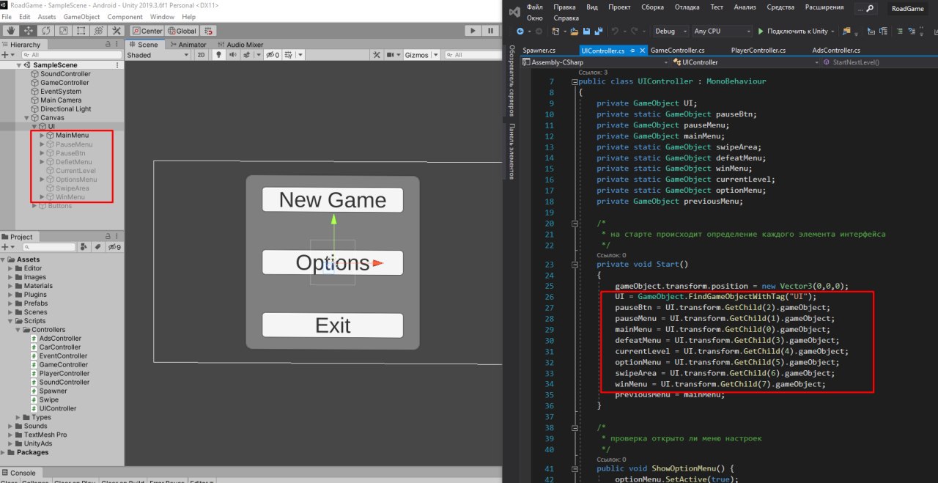The image size is (938, 483).
Task: Toggle scene effects icon
Action: 247,55
